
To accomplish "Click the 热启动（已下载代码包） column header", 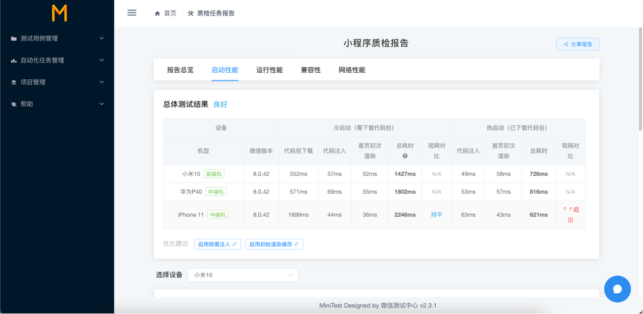I will [x=519, y=128].
